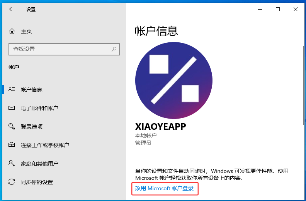Click the back arrow in the Settings title bar
Viewport: 306px width, 201px height.
tap(12, 10)
